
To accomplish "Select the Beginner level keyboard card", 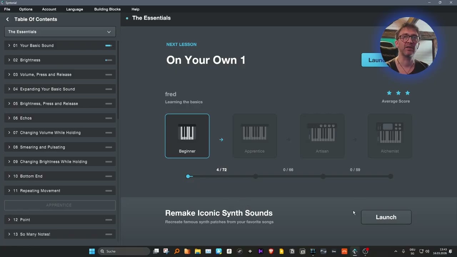I will point(187,136).
